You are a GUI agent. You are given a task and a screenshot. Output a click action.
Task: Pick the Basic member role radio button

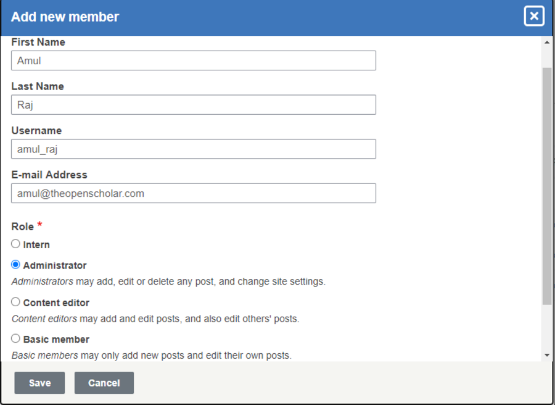pyautogui.click(x=16, y=338)
